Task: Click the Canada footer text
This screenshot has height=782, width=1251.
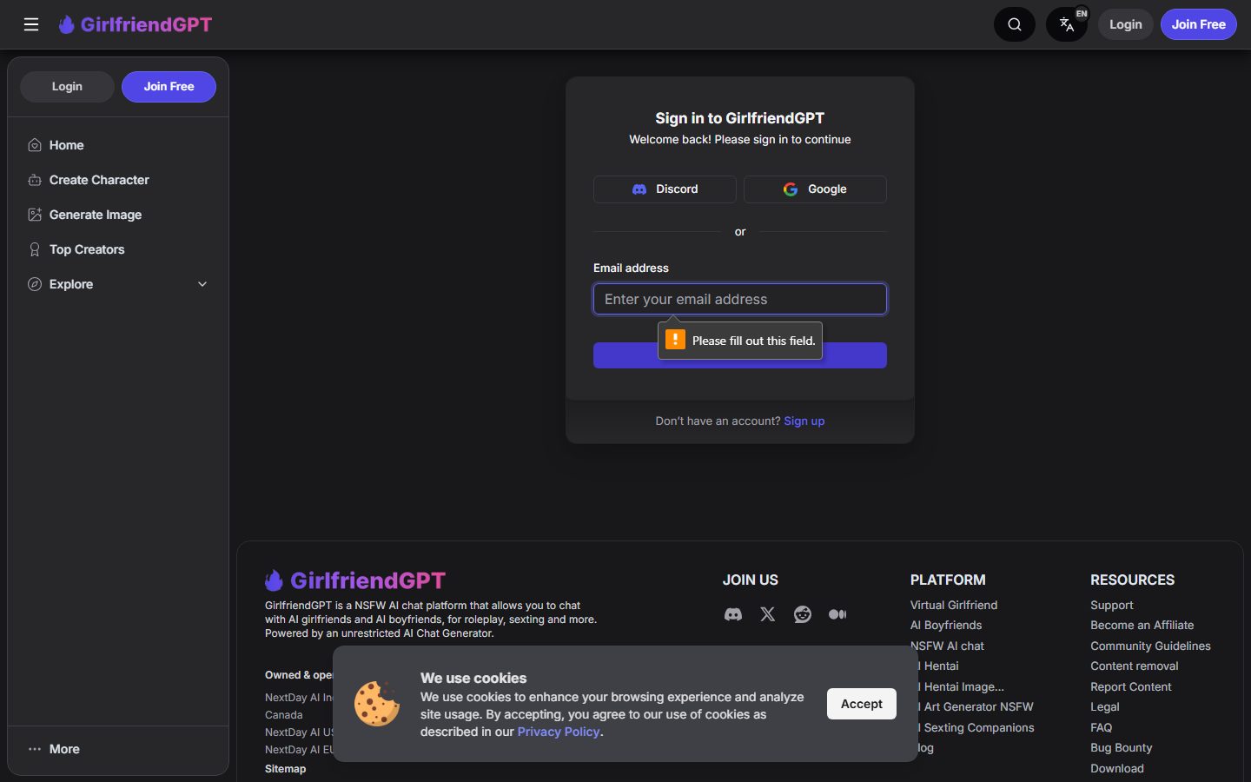Action: (x=284, y=715)
